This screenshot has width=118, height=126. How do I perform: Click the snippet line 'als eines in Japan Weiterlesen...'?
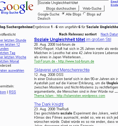pos(59,57)
